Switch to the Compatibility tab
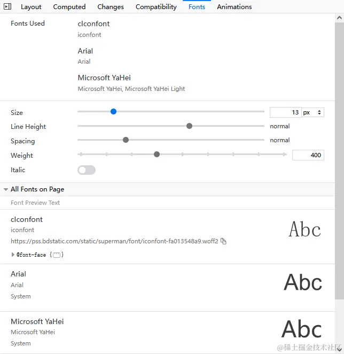 pos(156,7)
